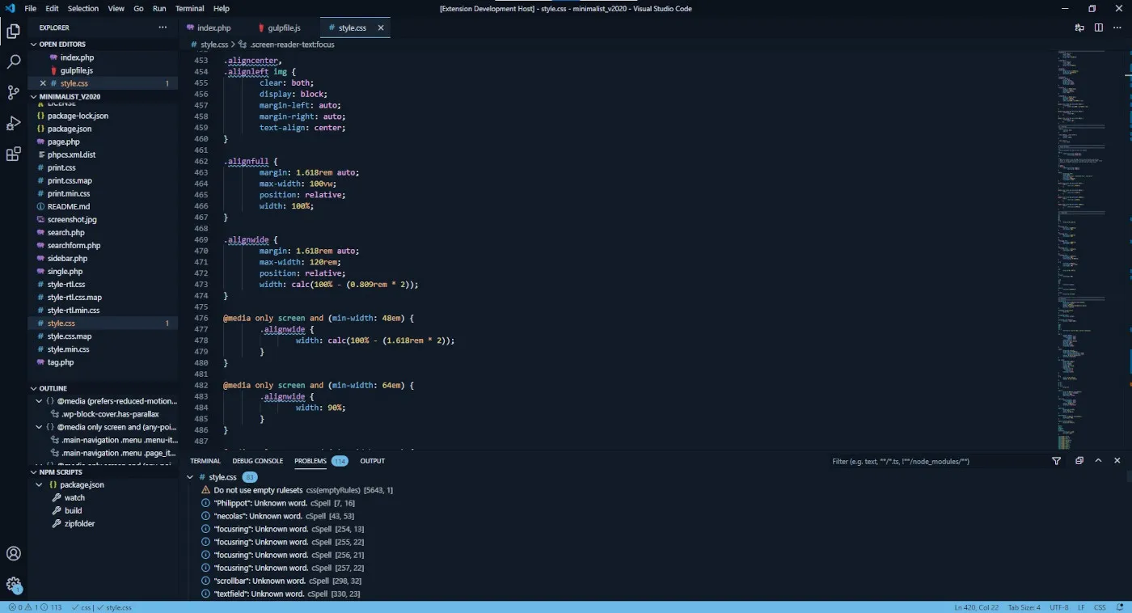Open the Extensions view
Image resolution: width=1132 pixels, height=613 pixels.
tap(14, 154)
